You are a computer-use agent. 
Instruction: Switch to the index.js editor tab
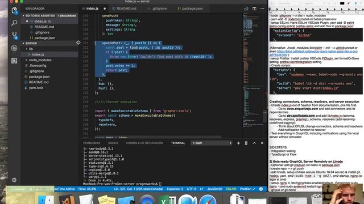(x=92, y=8)
